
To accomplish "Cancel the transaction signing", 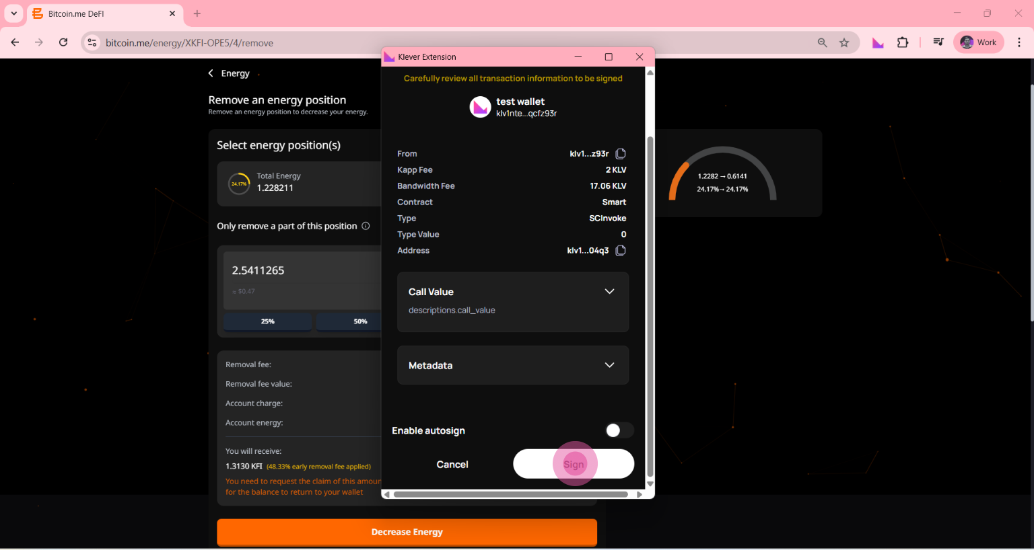I will tap(452, 465).
